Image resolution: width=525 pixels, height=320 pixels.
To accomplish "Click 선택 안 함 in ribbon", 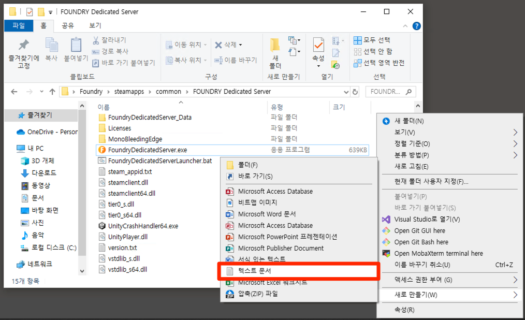I will (373, 52).
